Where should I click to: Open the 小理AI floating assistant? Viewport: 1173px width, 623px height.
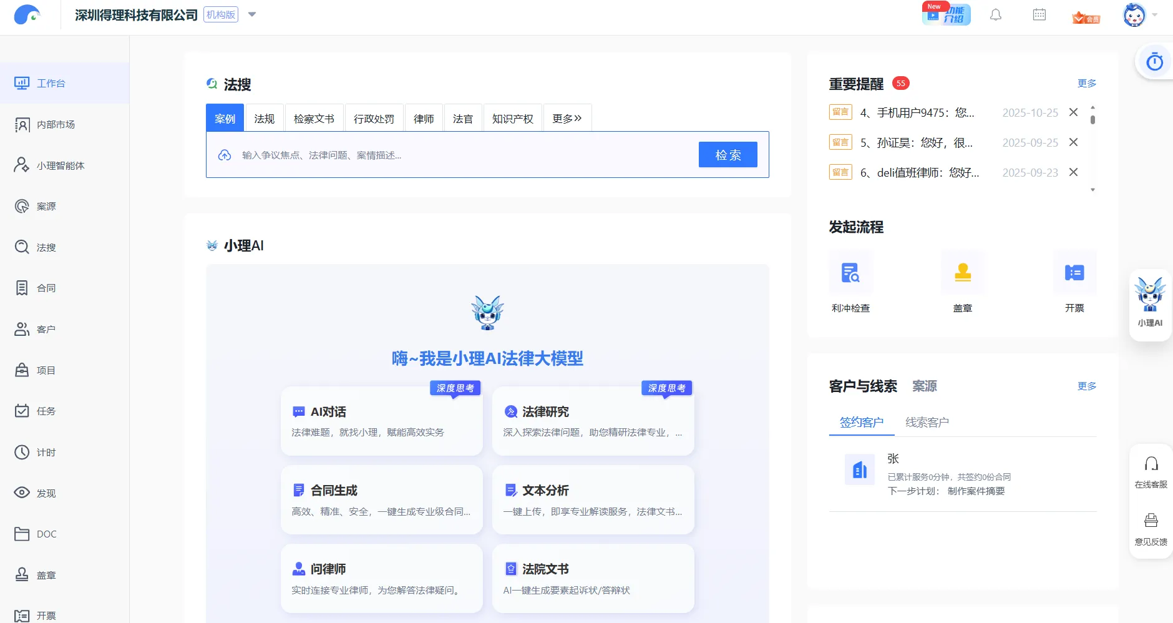coord(1151,304)
